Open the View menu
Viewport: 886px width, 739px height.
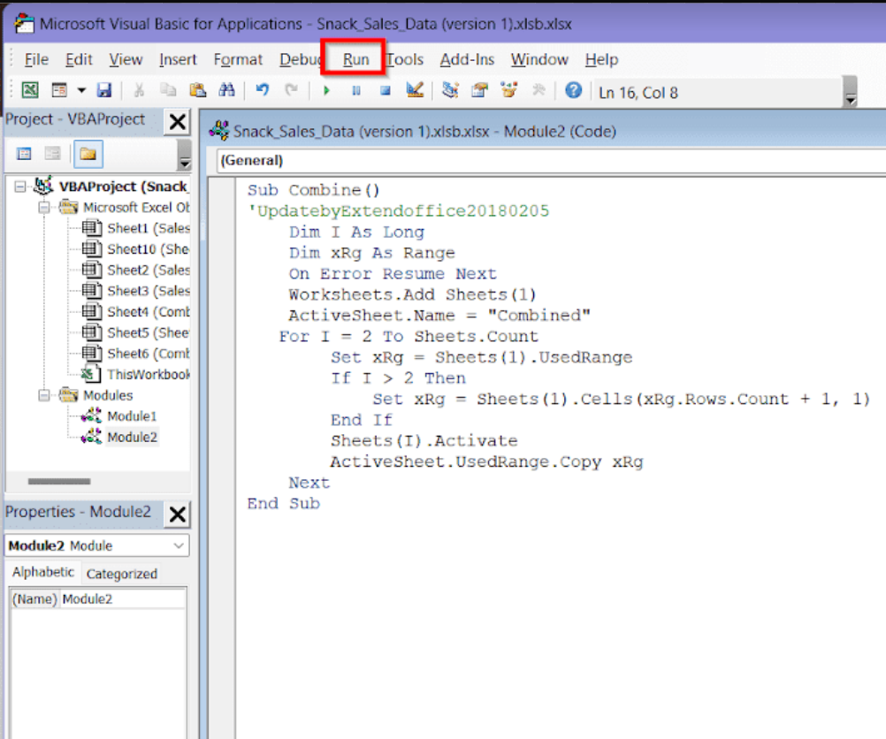126,59
